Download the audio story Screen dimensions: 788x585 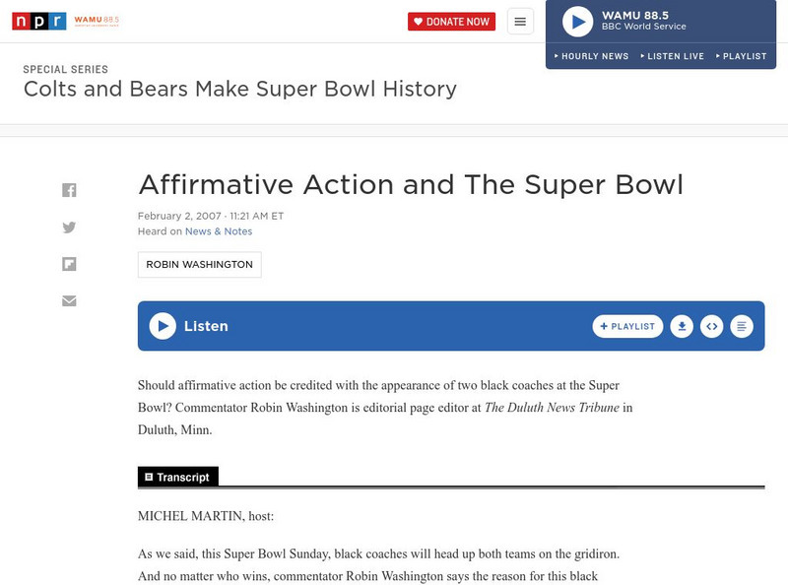tap(682, 326)
